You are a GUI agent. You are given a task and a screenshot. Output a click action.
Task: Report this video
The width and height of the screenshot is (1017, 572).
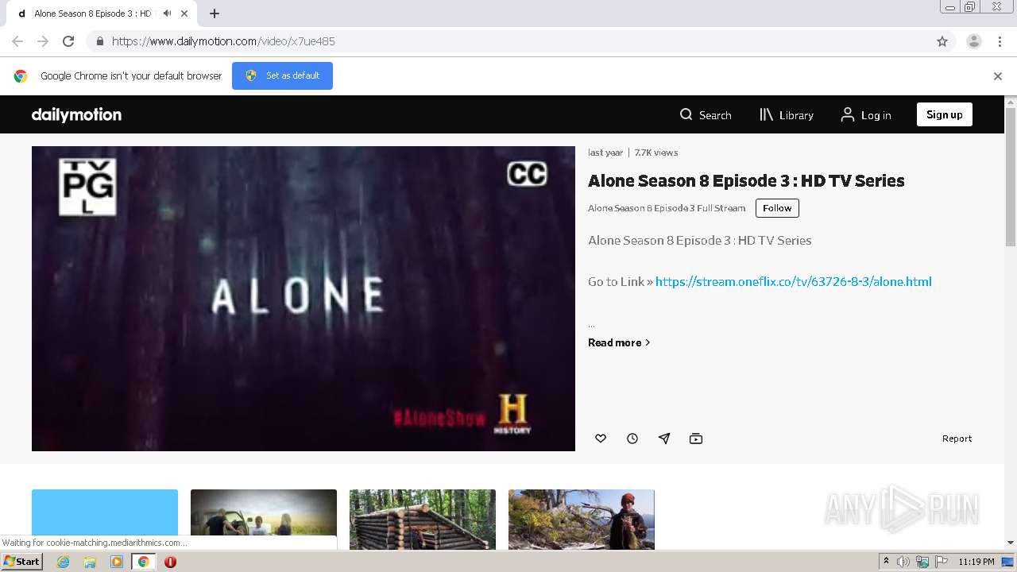click(x=957, y=439)
